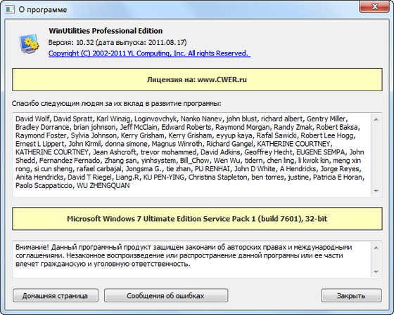394x315 pixels.
Task: Open the YL Computing copyright link
Action: point(149,53)
